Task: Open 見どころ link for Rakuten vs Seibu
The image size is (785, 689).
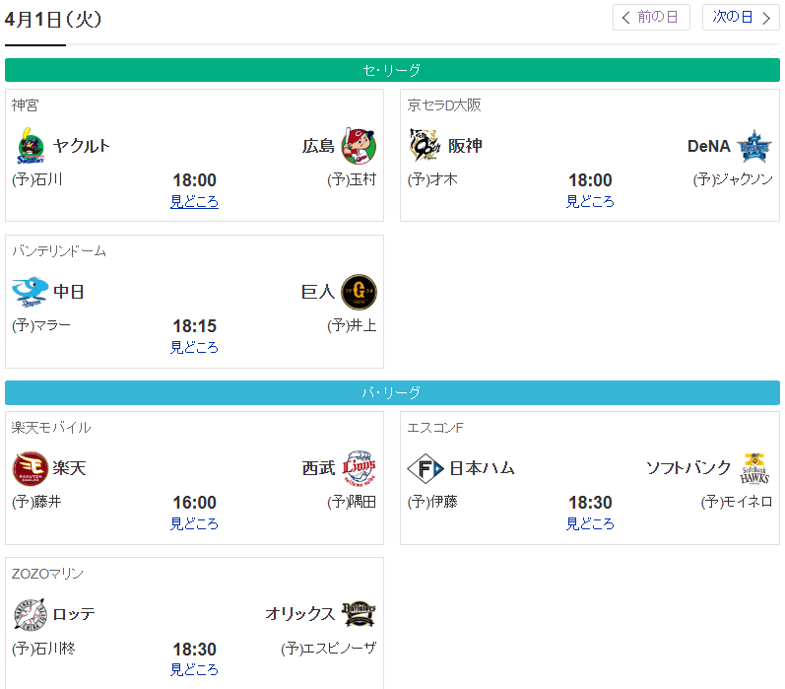Action: [x=194, y=524]
